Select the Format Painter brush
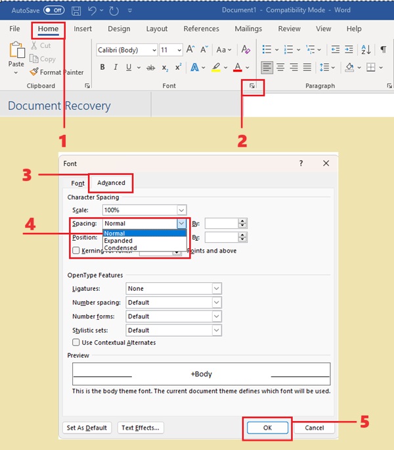394x450 pixels. coord(33,72)
